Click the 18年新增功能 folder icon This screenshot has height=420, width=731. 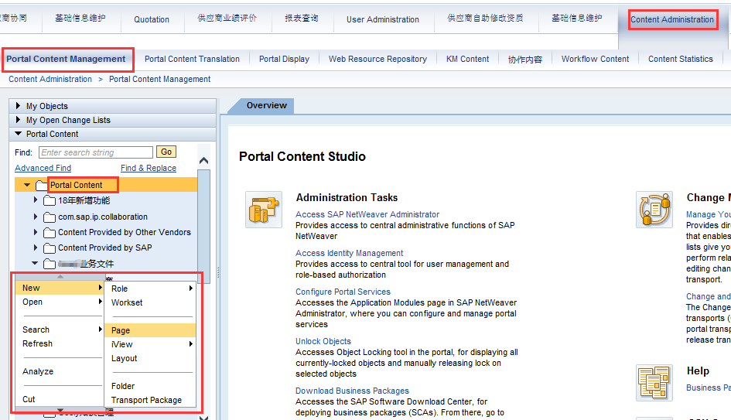tap(50, 201)
